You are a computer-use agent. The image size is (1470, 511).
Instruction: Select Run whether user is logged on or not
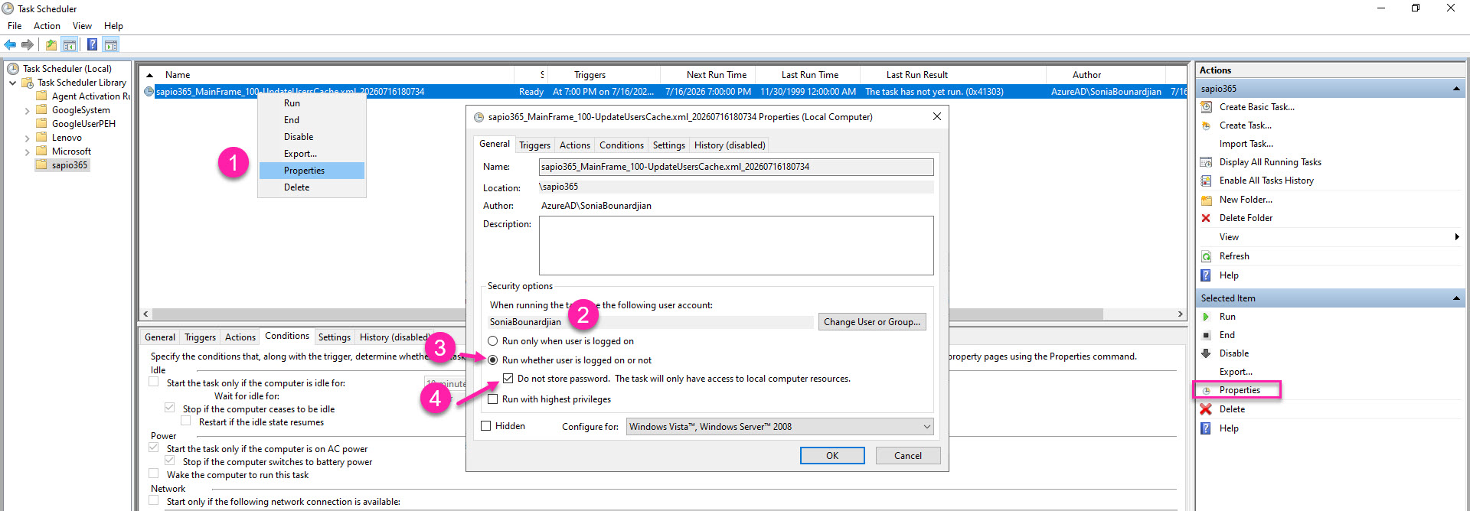click(493, 360)
